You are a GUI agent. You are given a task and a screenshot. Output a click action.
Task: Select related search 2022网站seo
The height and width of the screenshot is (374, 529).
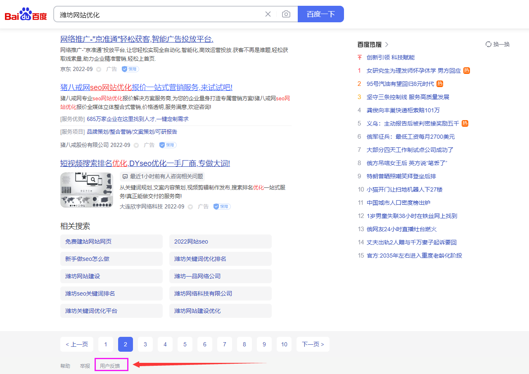pyautogui.click(x=221, y=241)
